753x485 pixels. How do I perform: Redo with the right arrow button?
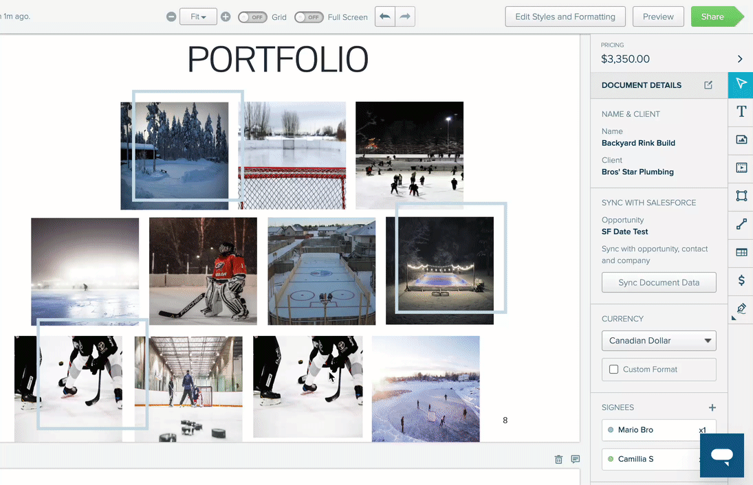coord(405,16)
